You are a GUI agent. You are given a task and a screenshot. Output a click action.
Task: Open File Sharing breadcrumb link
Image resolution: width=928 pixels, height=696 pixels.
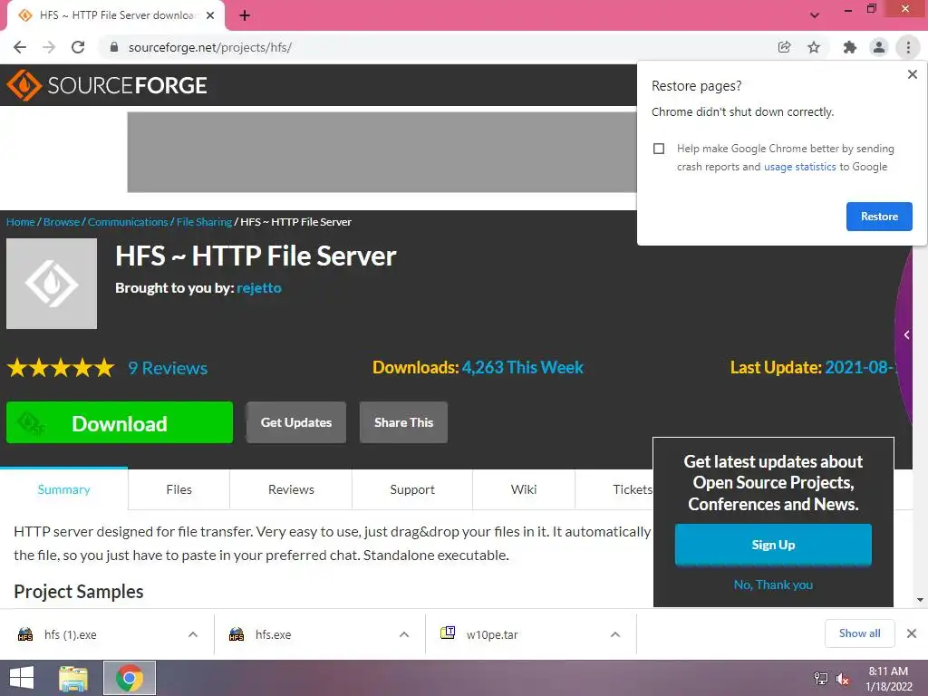point(204,222)
